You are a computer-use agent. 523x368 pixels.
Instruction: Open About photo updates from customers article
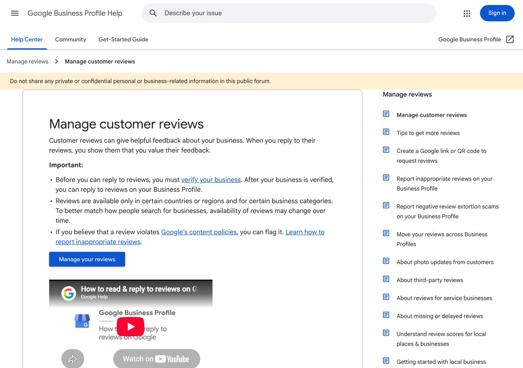pyautogui.click(x=445, y=262)
